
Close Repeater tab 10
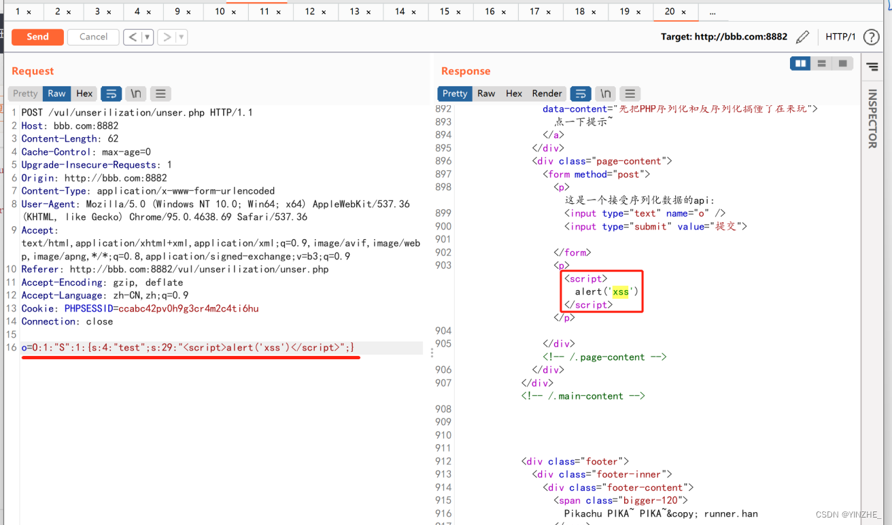[234, 12]
